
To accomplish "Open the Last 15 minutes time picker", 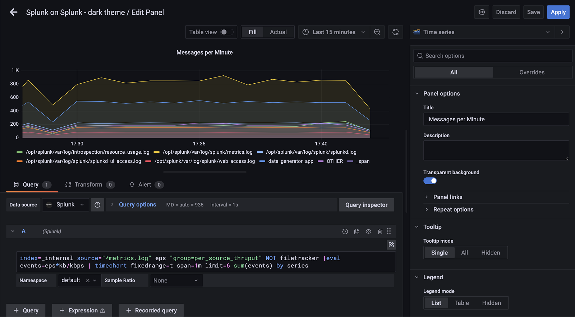I will (x=334, y=32).
